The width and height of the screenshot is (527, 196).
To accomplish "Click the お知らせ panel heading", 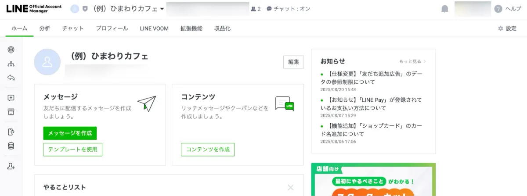I will point(333,61).
